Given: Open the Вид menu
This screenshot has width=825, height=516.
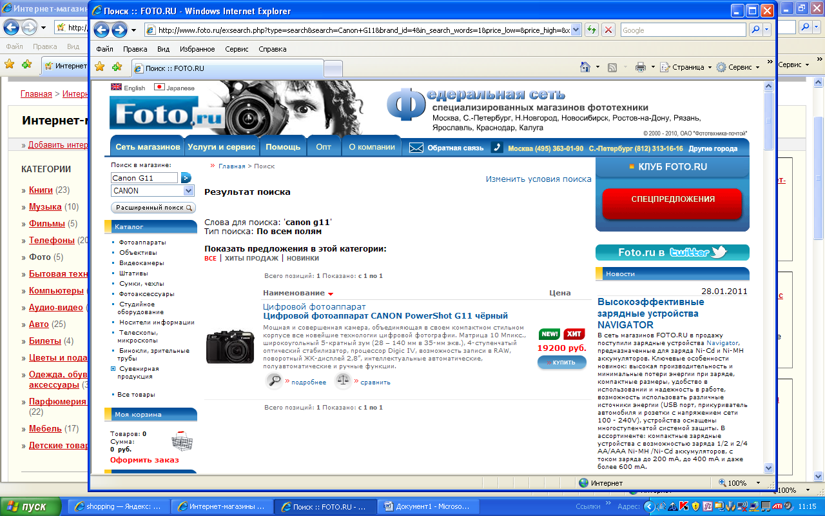Looking at the screenshot, I should point(164,49).
